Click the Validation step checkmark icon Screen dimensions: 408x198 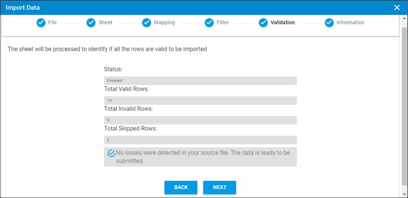point(263,23)
